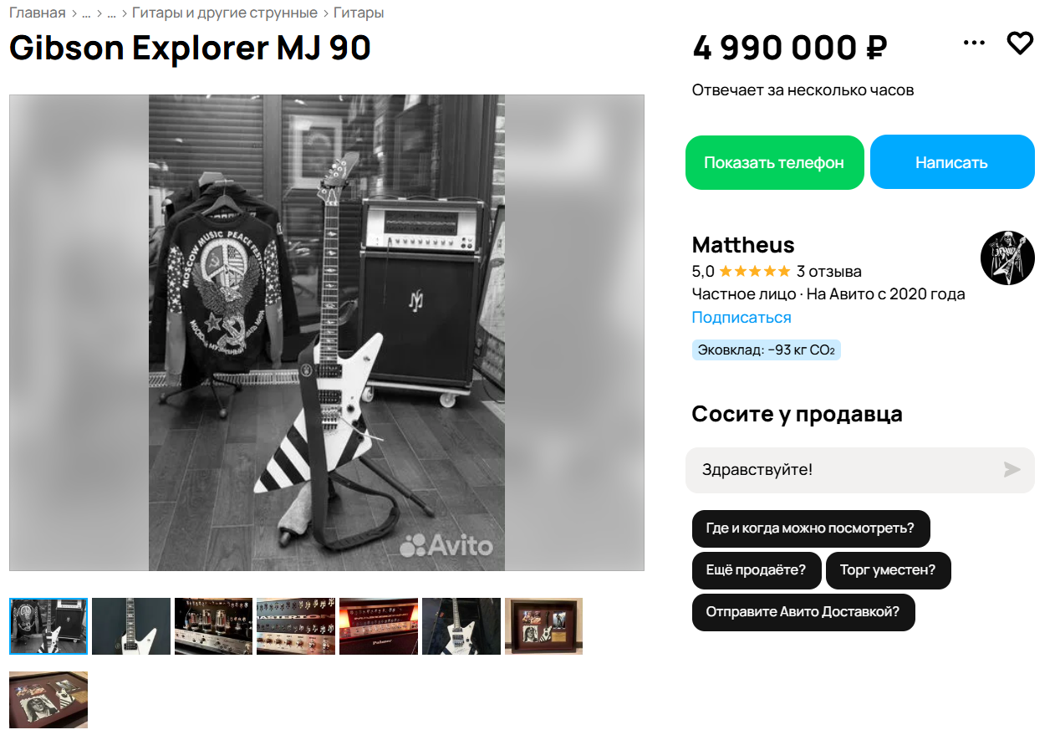The image size is (1060, 740).
Task: Send the message with arrow icon
Action: [x=1012, y=470]
